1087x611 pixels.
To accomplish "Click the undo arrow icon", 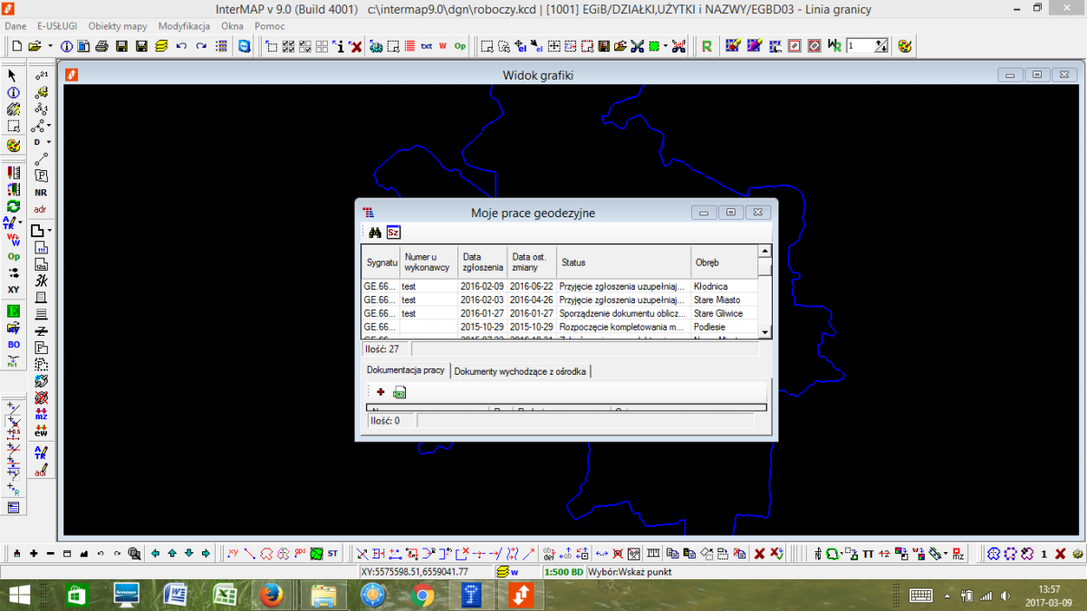I will [181, 45].
